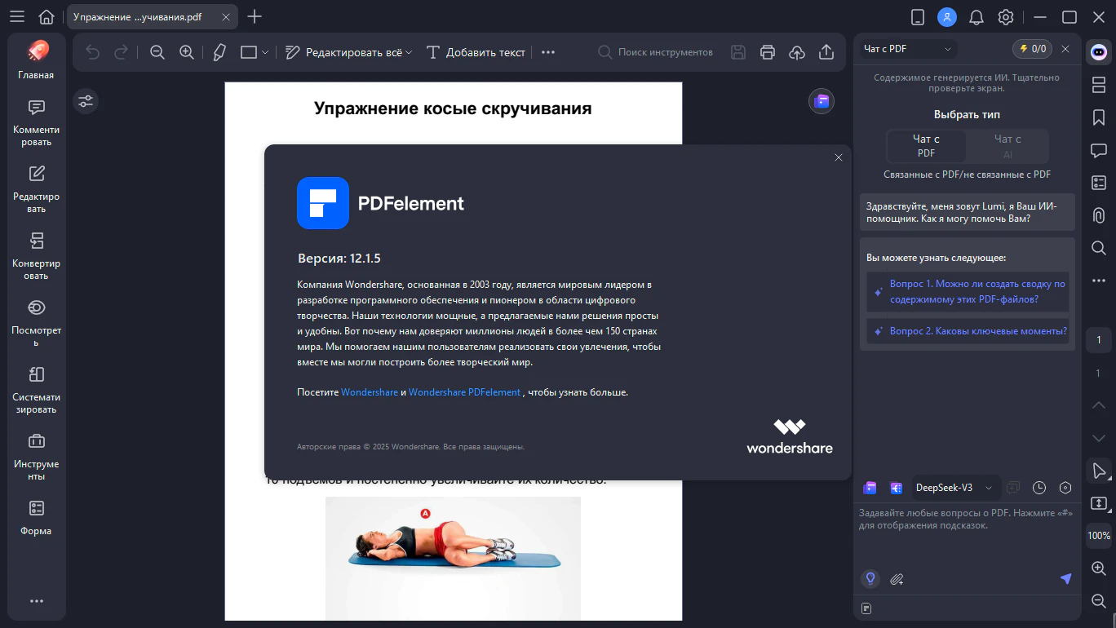Switch chat type to Чат с AI
Image resolution: width=1116 pixels, height=628 pixels.
click(x=1007, y=146)
